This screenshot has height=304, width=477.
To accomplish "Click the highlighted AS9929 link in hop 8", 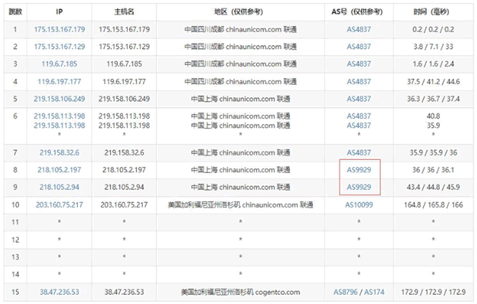I will [359, 170].
